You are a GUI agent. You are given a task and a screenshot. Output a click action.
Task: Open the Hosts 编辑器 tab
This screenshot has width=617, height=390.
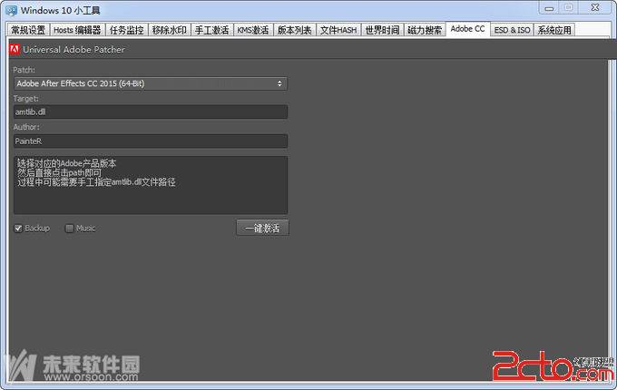(77, 30)
